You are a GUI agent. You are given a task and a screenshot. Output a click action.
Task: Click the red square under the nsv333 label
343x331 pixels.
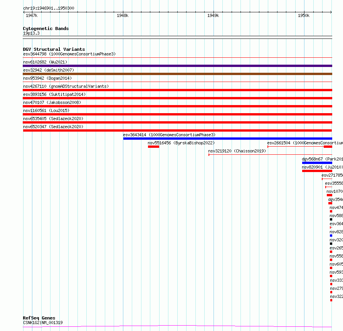point(331,284)
